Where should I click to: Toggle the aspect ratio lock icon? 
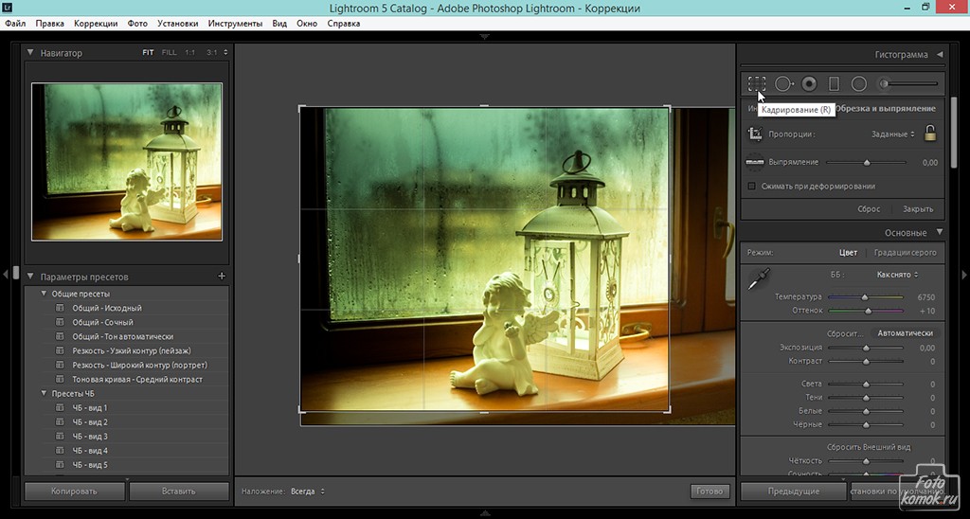(930, 133)
